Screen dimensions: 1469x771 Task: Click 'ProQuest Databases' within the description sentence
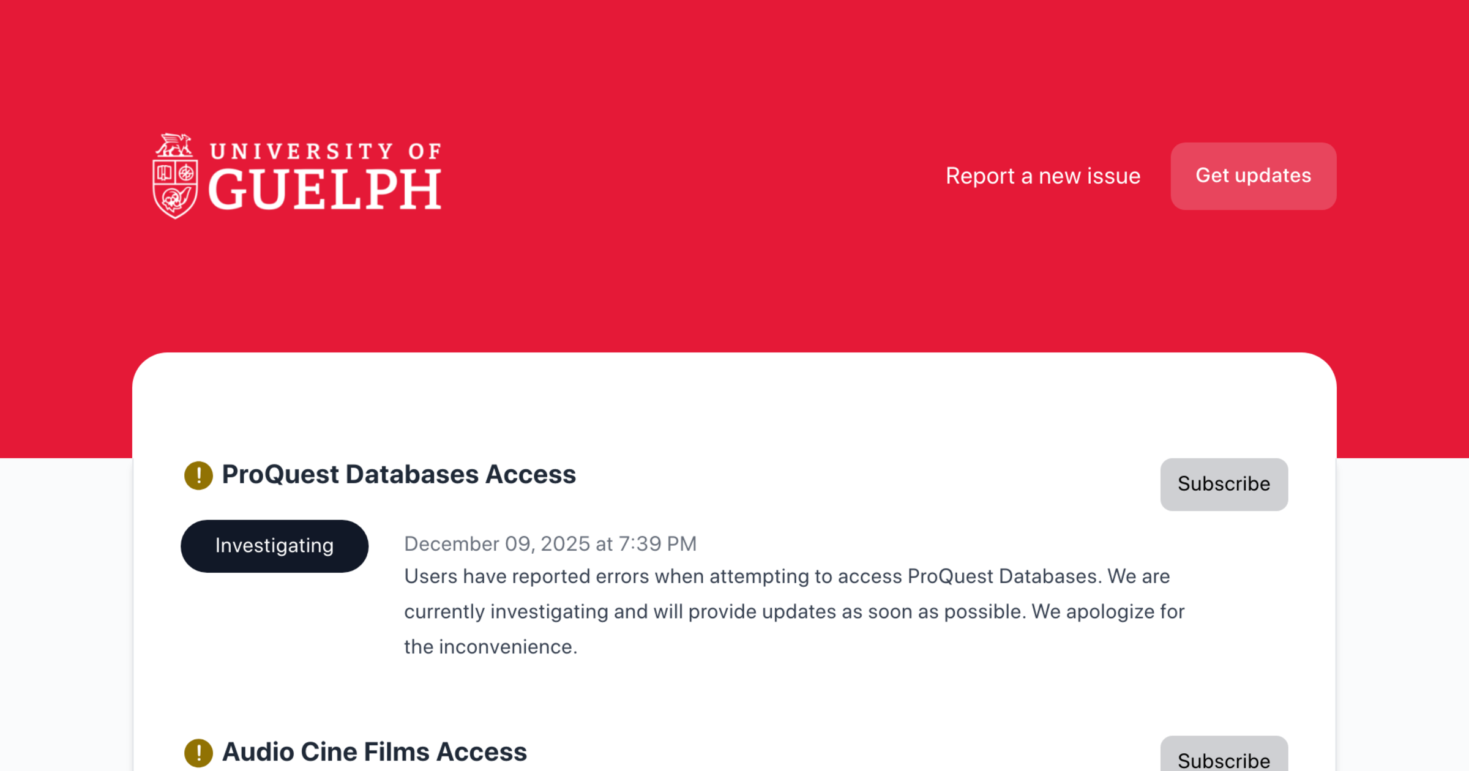[x=1002, y=576]
